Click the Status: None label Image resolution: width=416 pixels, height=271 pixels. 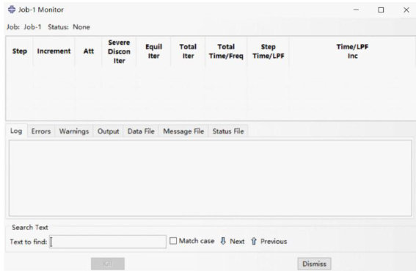tap(69, 27)
